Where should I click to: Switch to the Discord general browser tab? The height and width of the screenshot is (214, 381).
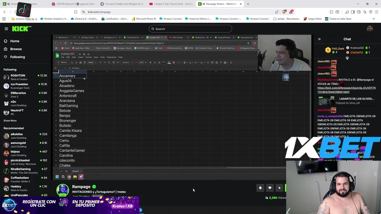73,4
